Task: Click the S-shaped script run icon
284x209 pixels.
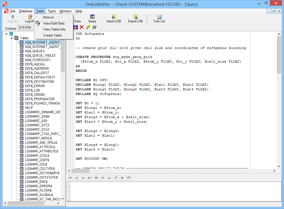Action: [94, 27]
